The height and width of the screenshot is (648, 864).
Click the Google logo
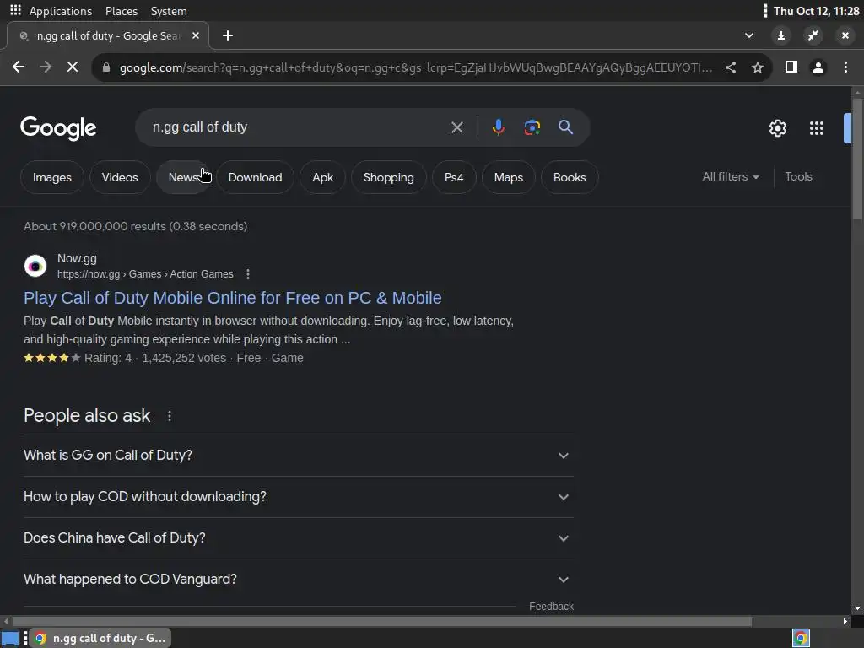(x=58, y=128)
